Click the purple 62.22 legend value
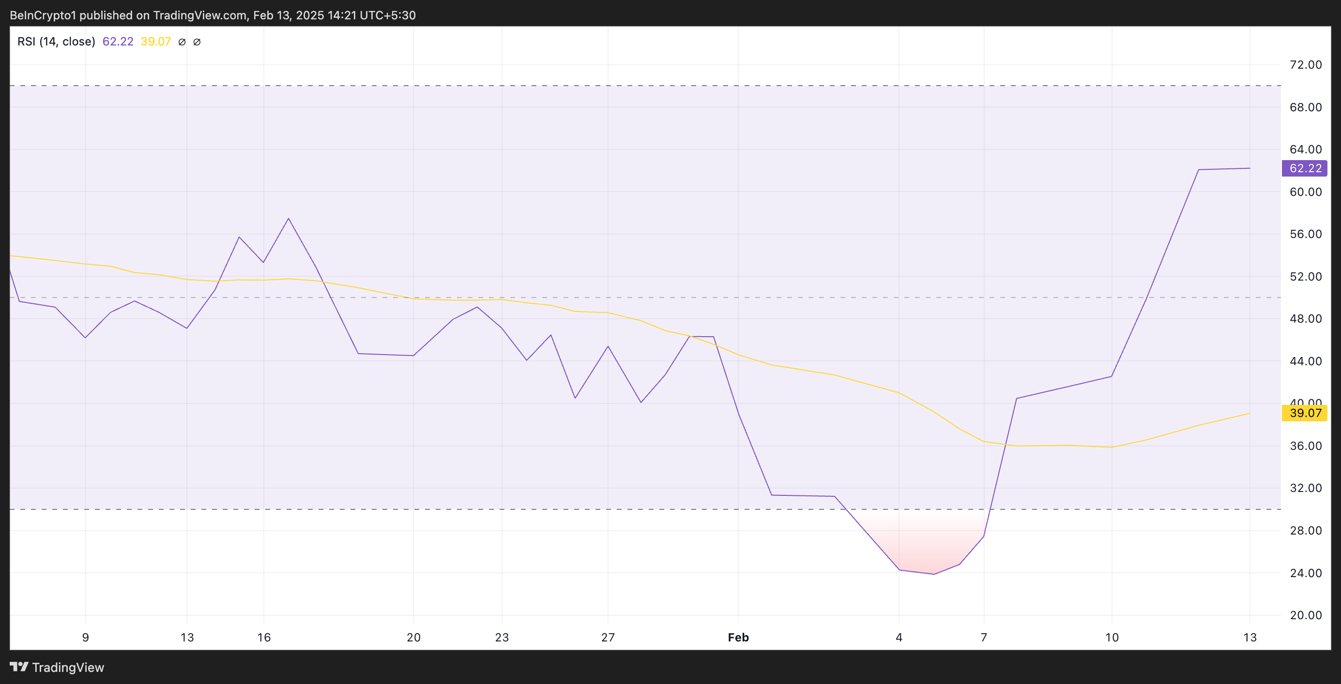Viewport: 1341px width, 684px height. pyautogui.click(x=118, y=42)
